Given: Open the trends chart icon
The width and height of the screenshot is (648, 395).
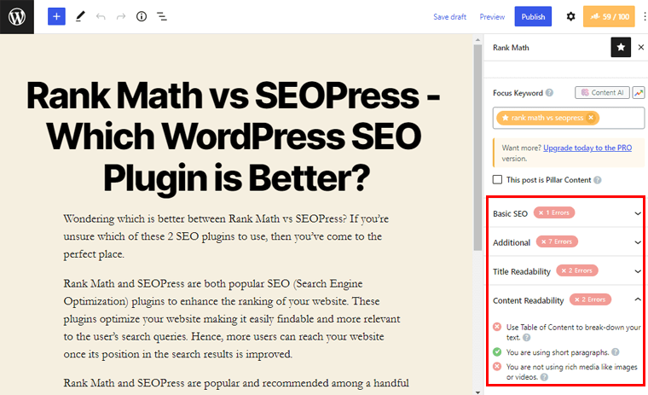Looking at the screenshot, I should point(639,93).
